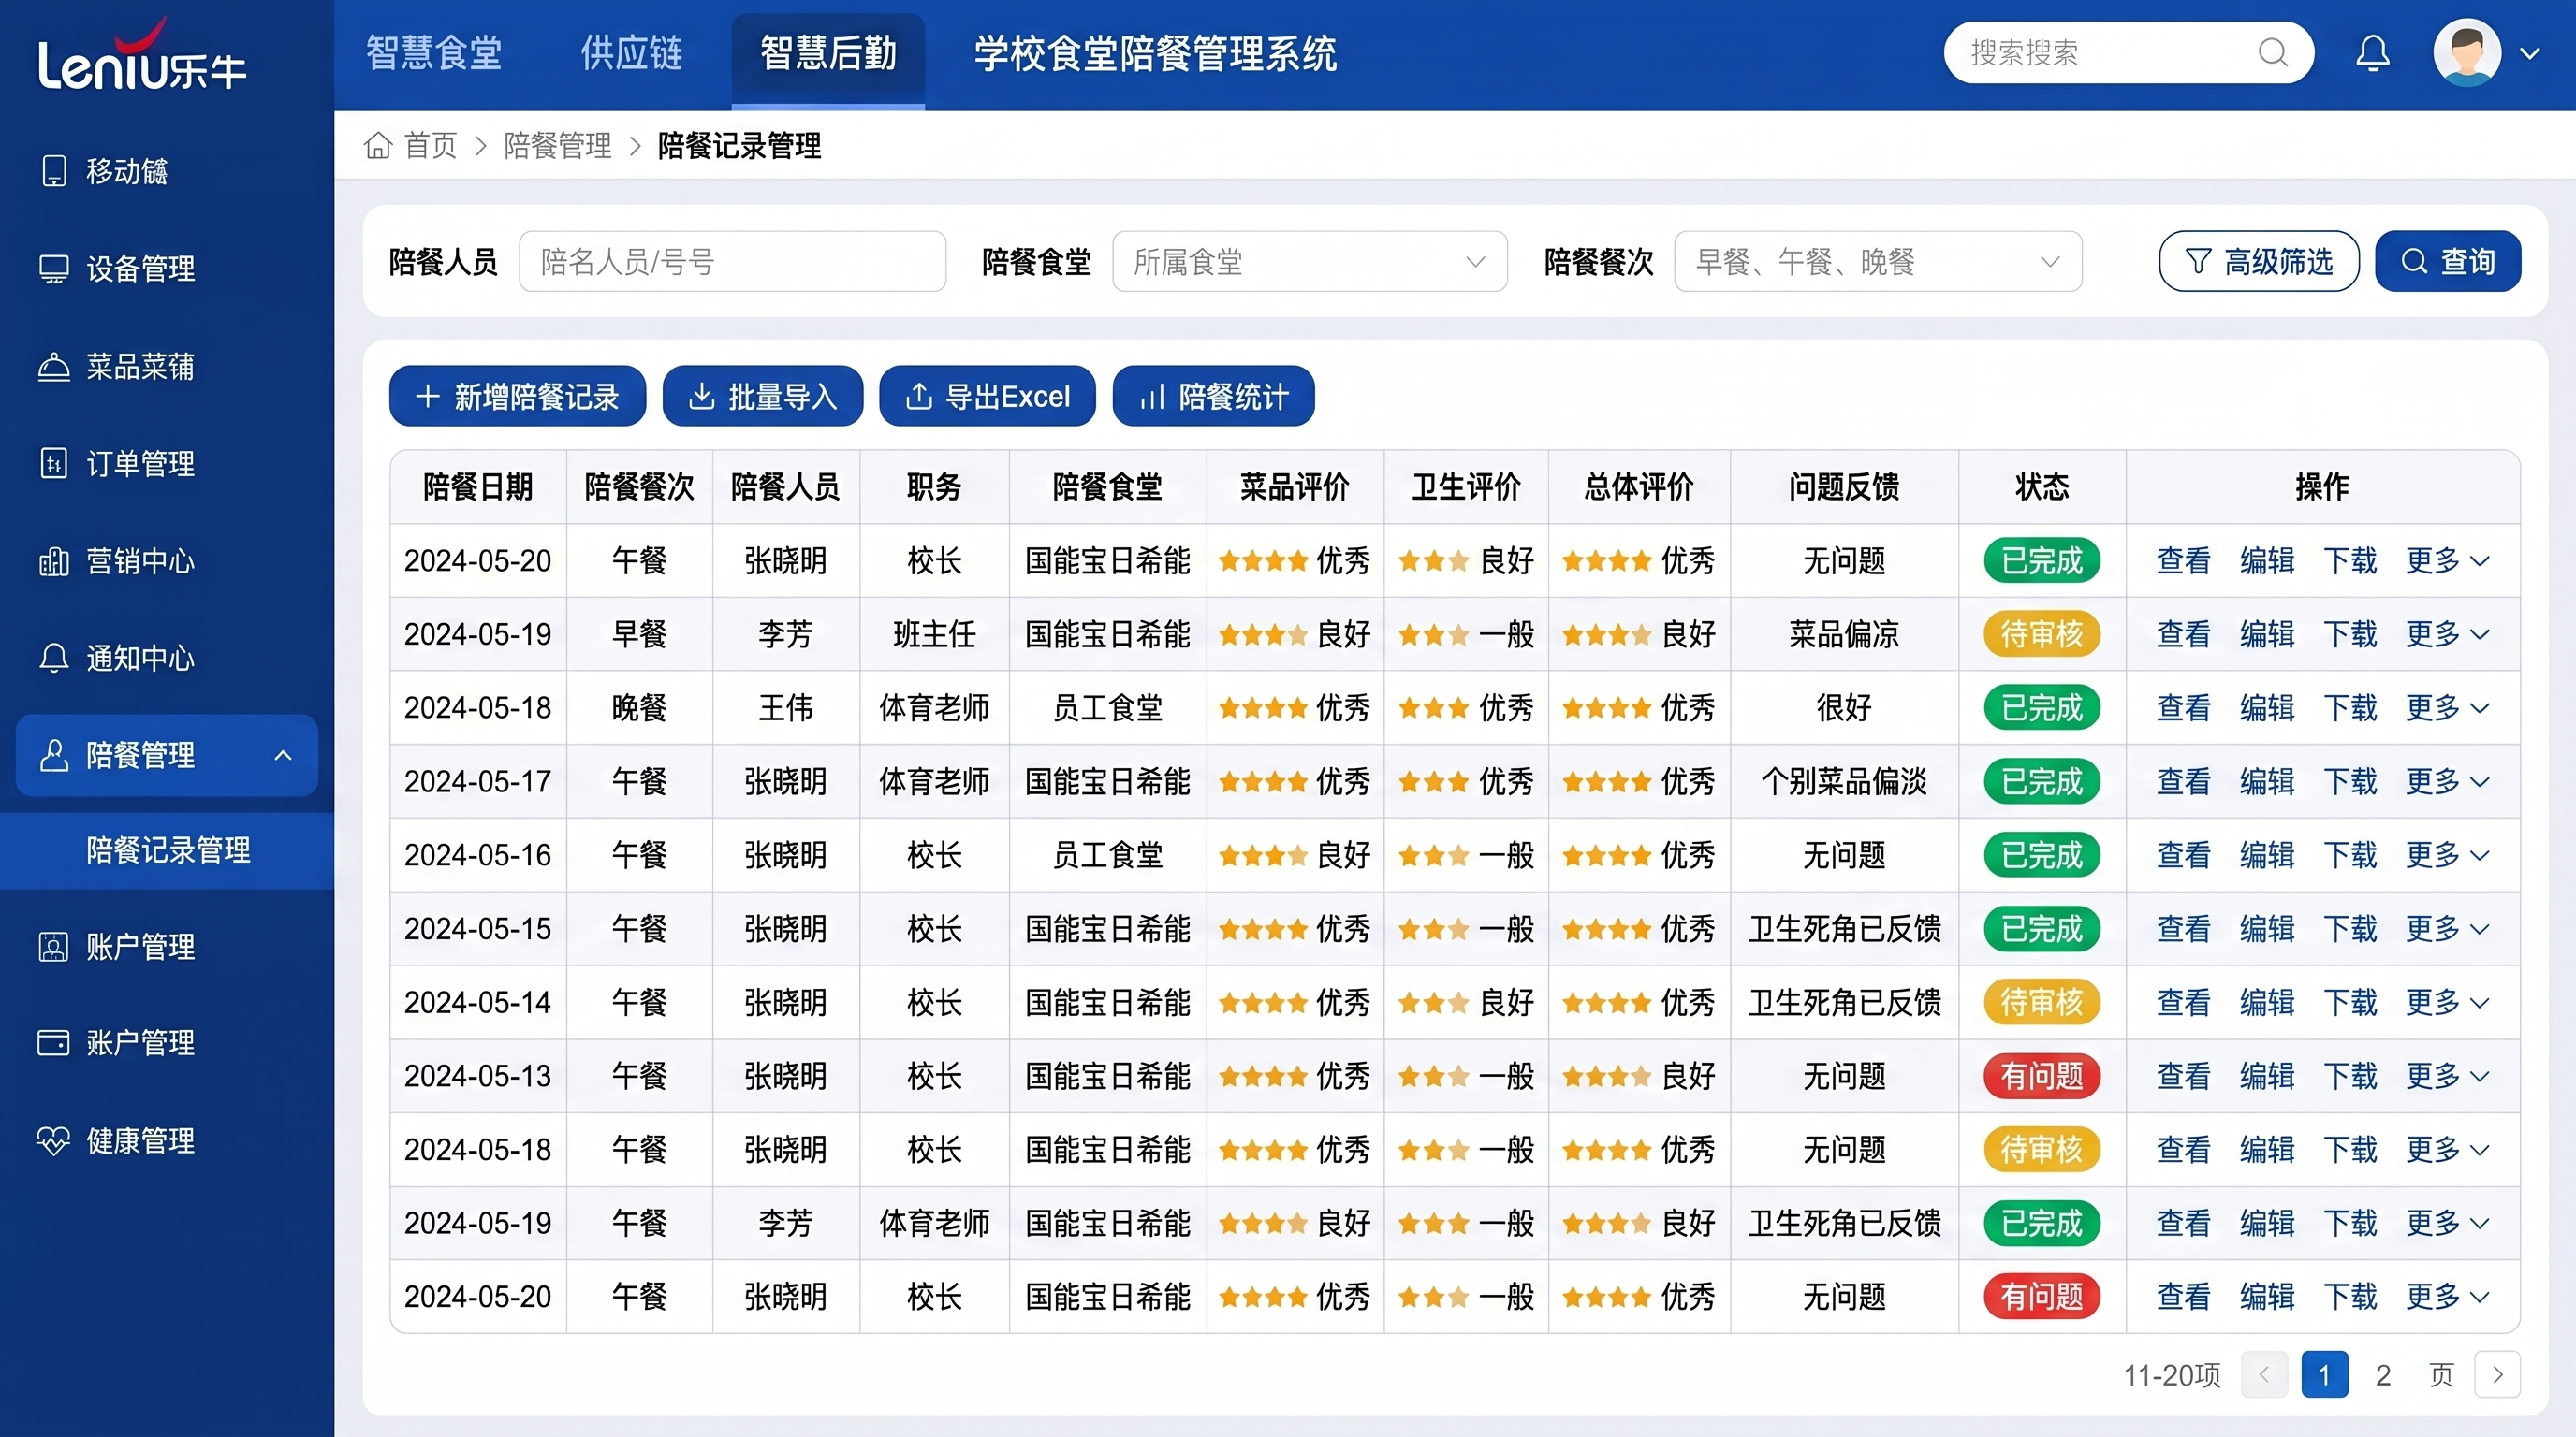Image resolution: width=2576 pixels, height=1437 pixels.
Task: Click the 陪餐人员 name input field
Action: pyautogui.click(x=732, y=262)
